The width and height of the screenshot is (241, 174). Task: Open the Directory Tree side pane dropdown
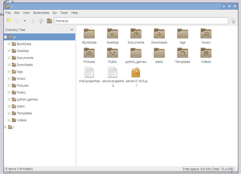tap(72, 30)
